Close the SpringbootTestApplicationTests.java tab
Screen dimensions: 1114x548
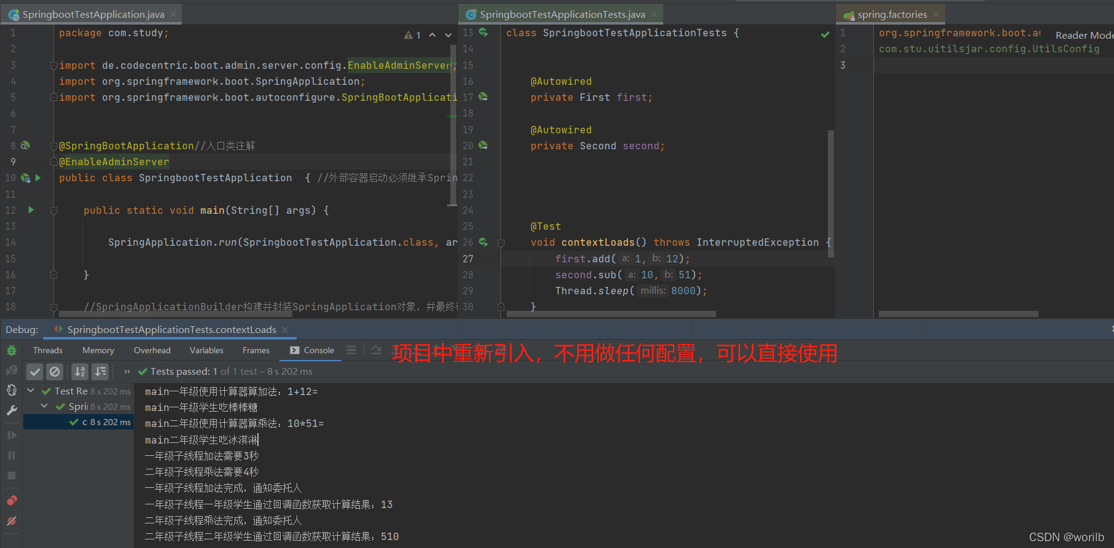pos(654,14)
